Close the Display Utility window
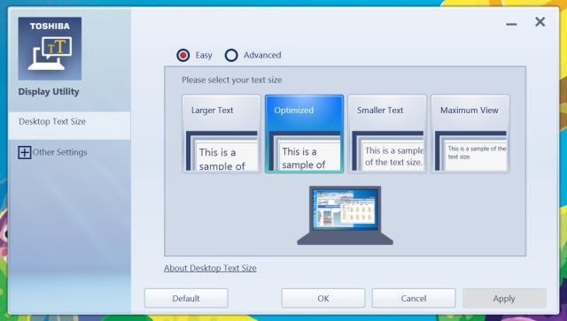The image size is (567, 321). tap(540, 22)
